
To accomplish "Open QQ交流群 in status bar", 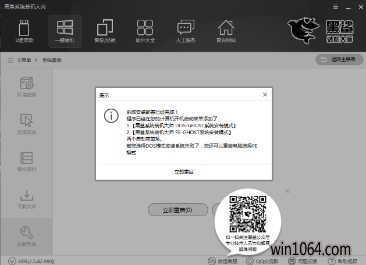I will coord(262,262).
